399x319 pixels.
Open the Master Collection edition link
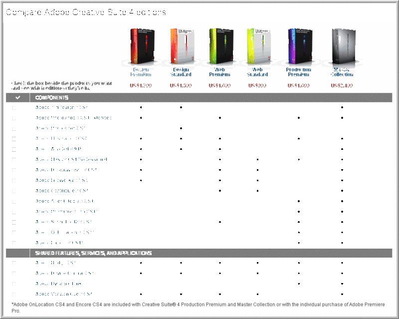(x=342, y=72)
